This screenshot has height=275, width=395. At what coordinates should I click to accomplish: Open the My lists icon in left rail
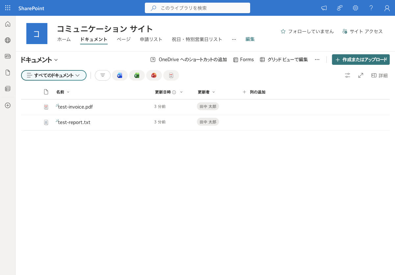tap(8, 88)
